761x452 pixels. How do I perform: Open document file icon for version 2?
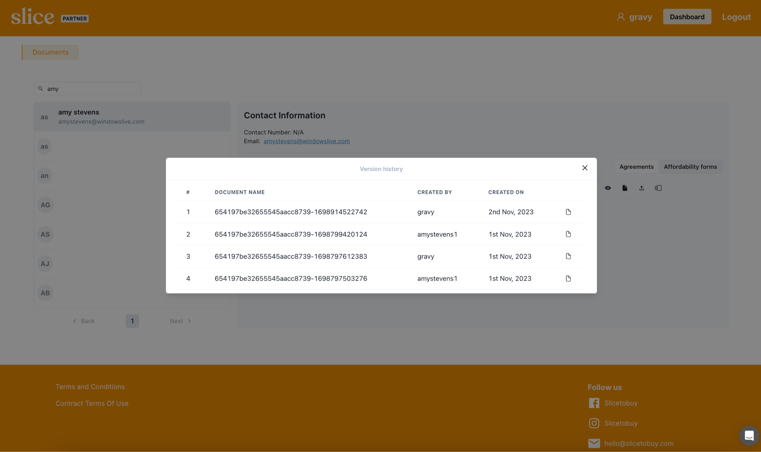click(x=568, y=234)
